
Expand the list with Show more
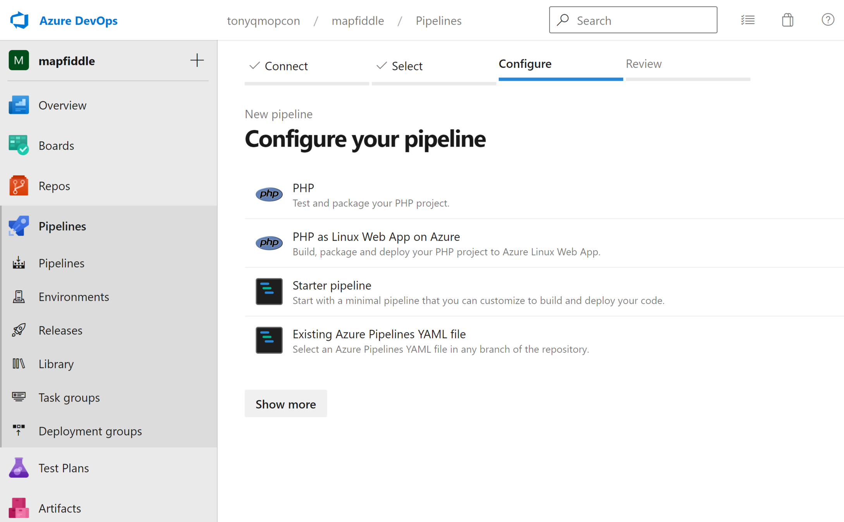point(285,404)
